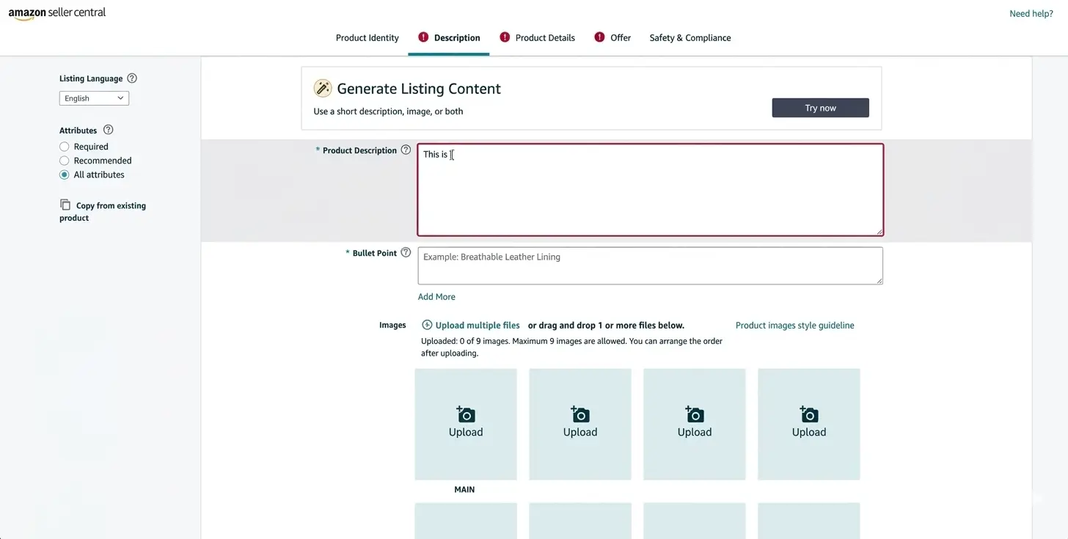Select the All attributes radio button
Screen dimensions: 1068x539
click(x=65, y=175)
